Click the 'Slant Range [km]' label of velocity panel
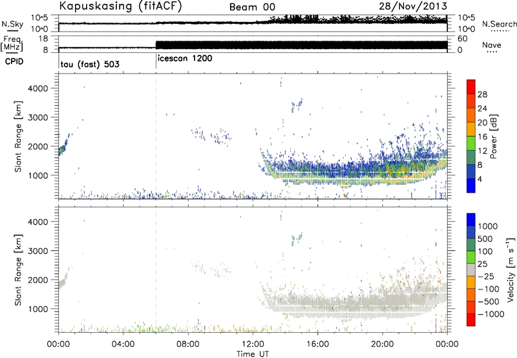 coord(18,270)
